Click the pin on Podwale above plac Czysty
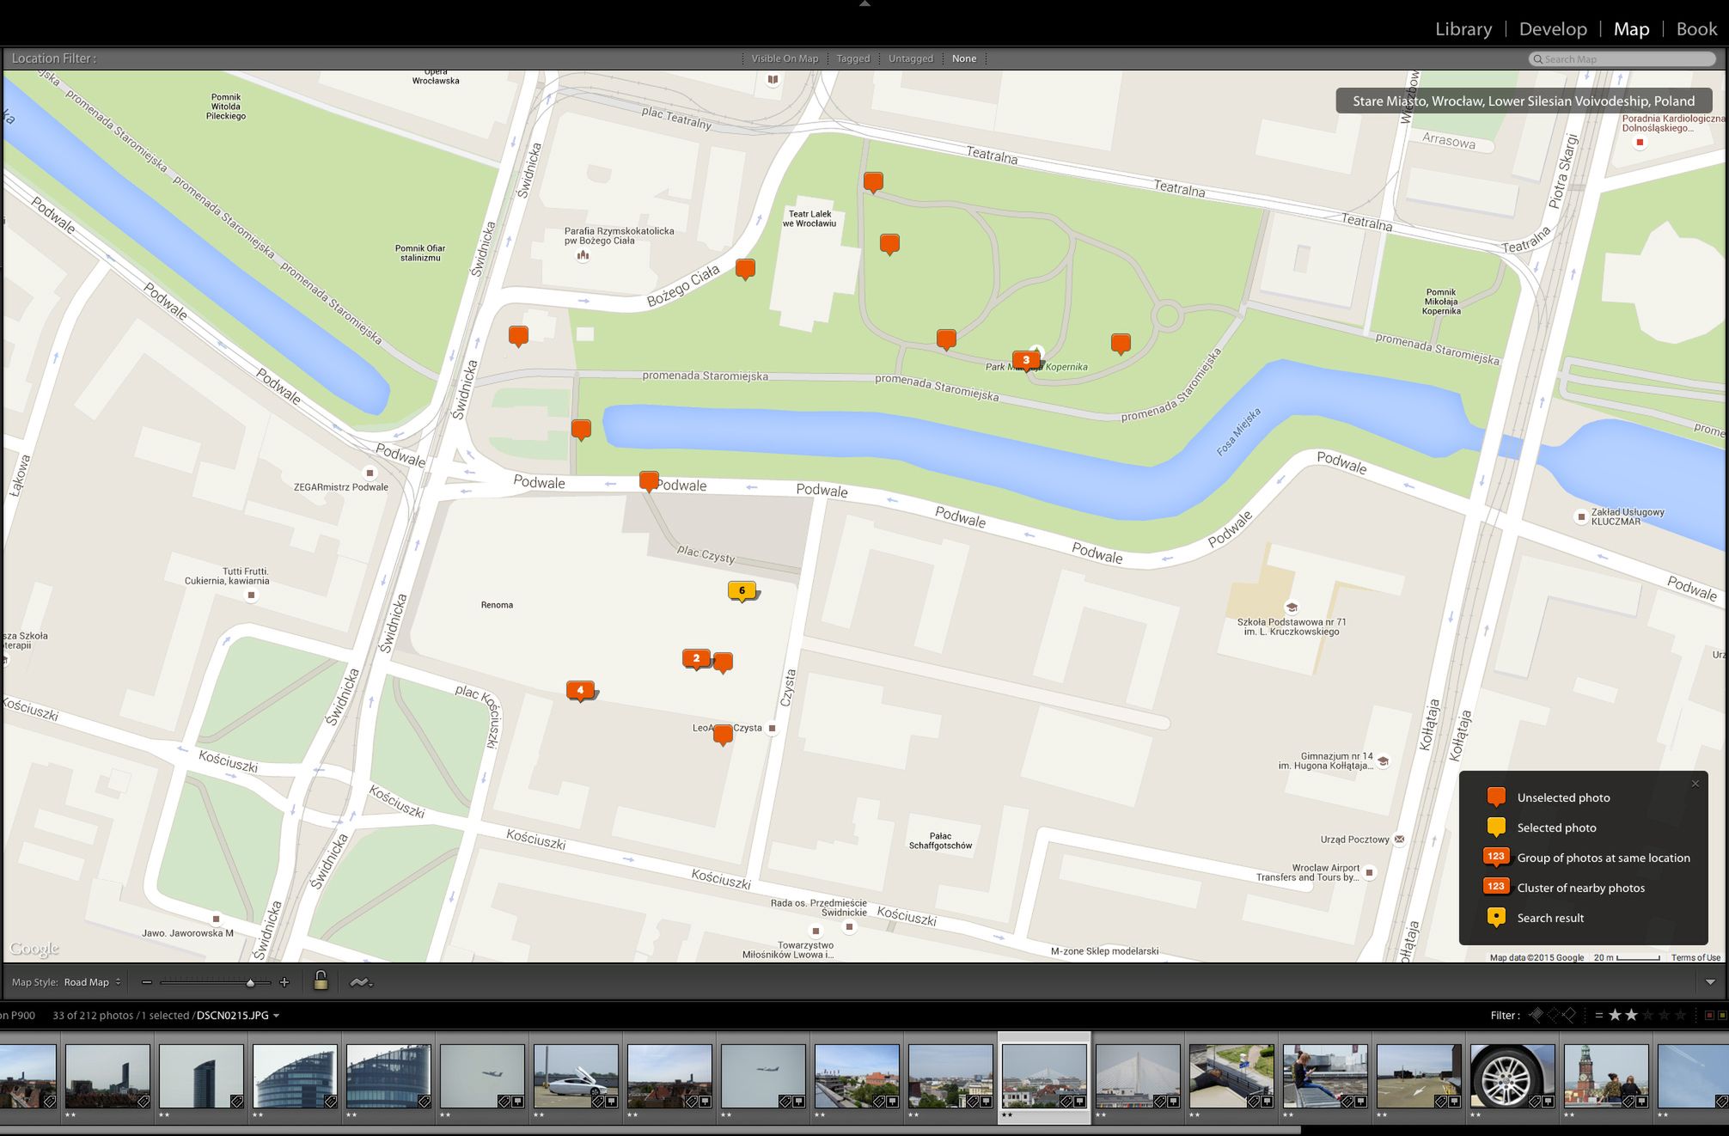 tap(649, 480)
